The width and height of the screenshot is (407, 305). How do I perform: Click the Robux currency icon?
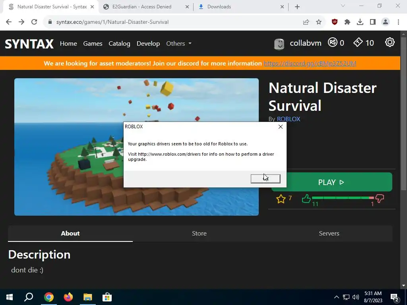point(333,42)
